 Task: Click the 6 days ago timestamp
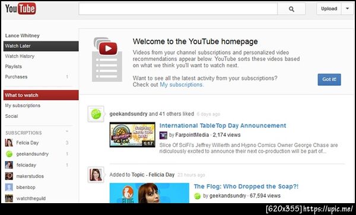tap(208, 114)
